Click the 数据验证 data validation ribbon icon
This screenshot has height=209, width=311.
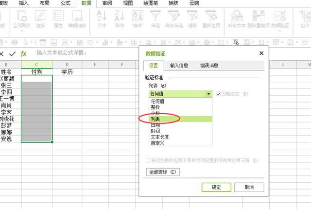click(280, 16)
